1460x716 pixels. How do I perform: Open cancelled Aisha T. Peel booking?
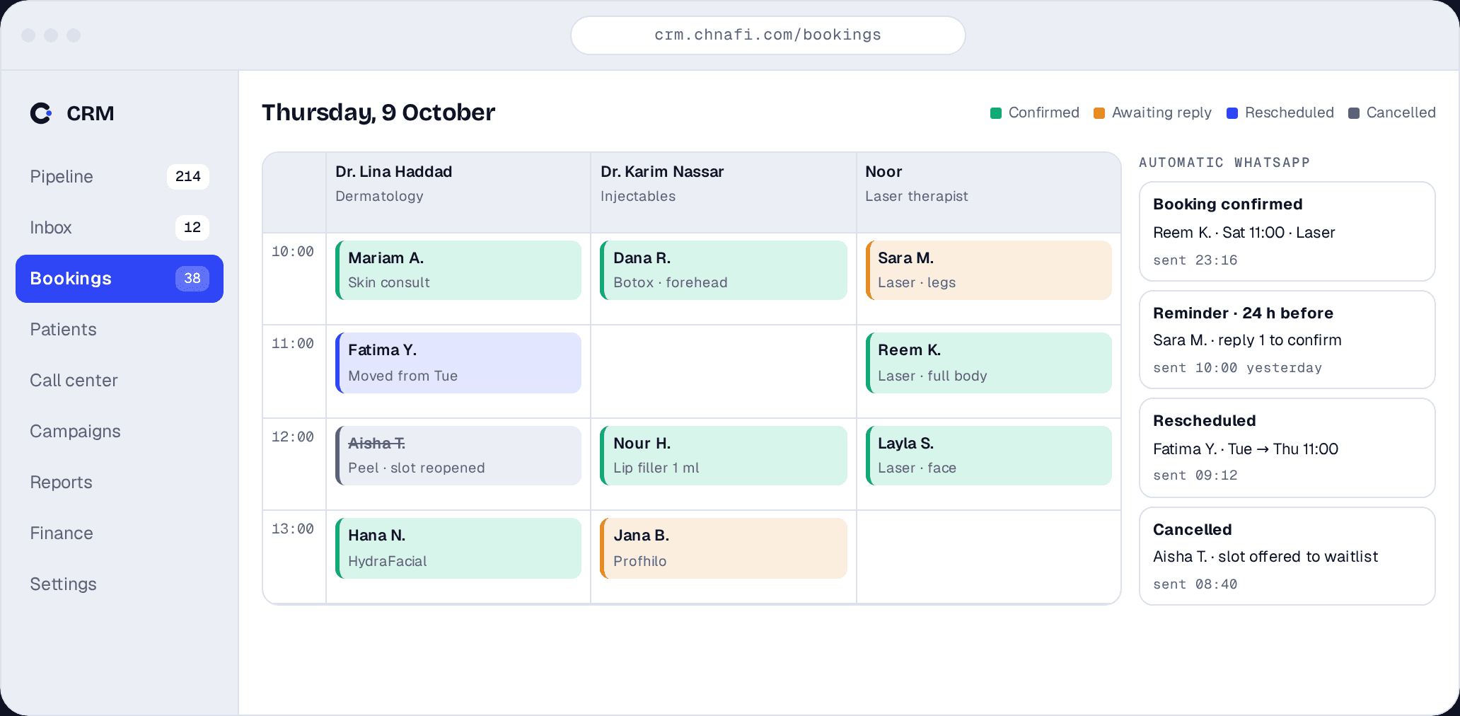(x=458, y=456)
